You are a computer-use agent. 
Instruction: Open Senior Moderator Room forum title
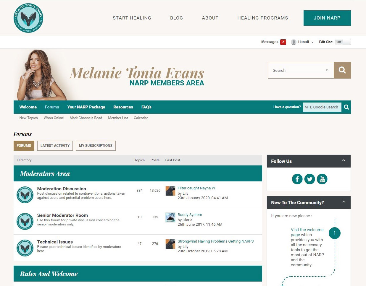pyautogui.click(x=62, y=215)
